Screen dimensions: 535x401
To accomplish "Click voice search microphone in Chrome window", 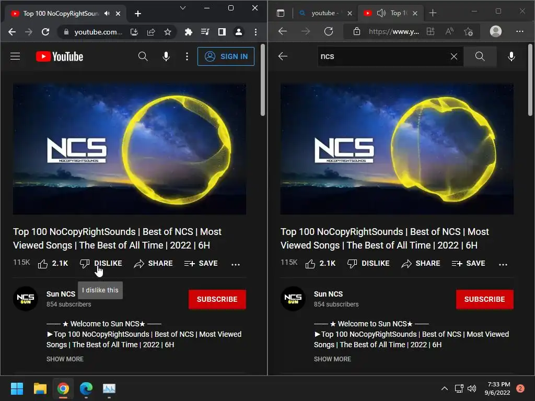I will tap(166, 56).
